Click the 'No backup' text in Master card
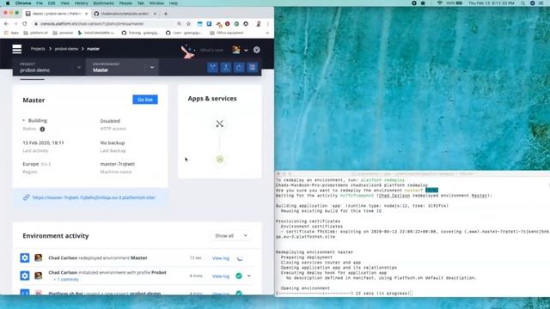 coord(113,143)
